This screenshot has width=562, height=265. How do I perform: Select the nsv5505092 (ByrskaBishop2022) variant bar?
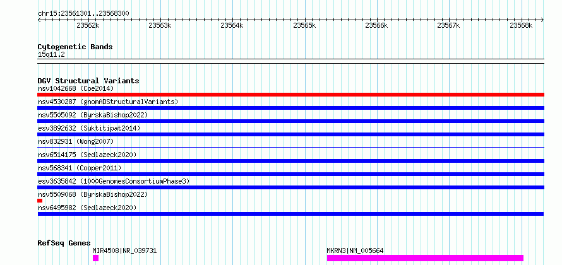tap(290, 121)
